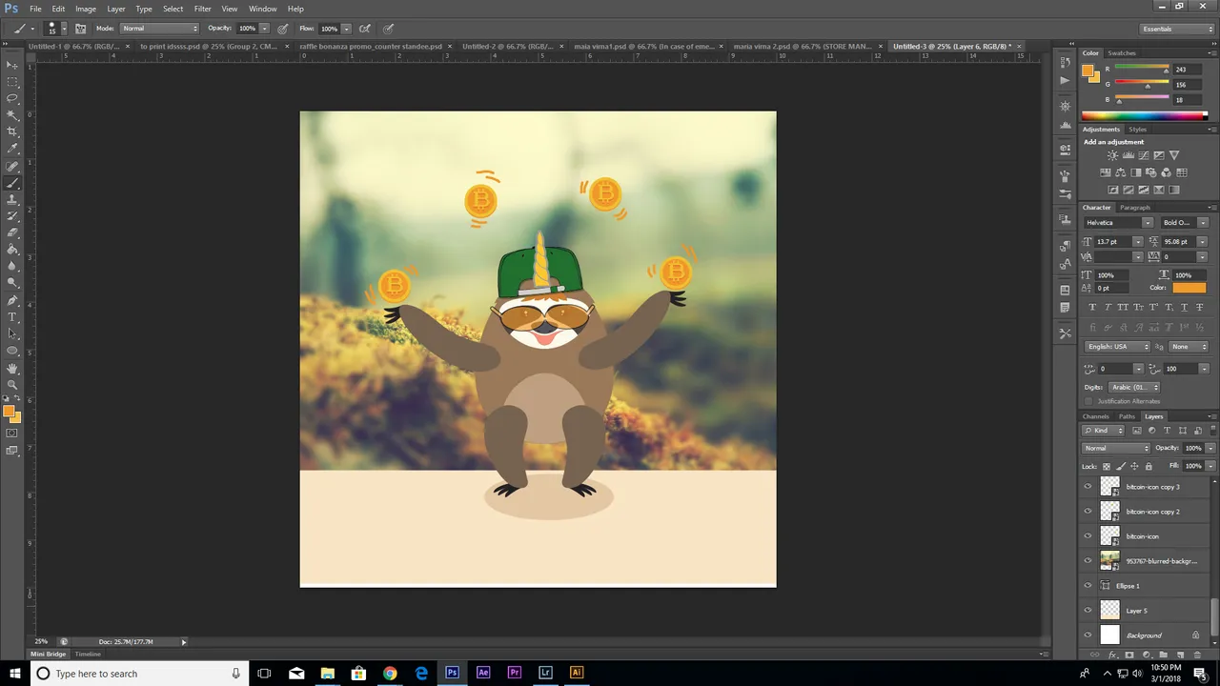This screenshot has width=1220, height=686.
Task: Open the Filter menu
Action: coord(202,9)
